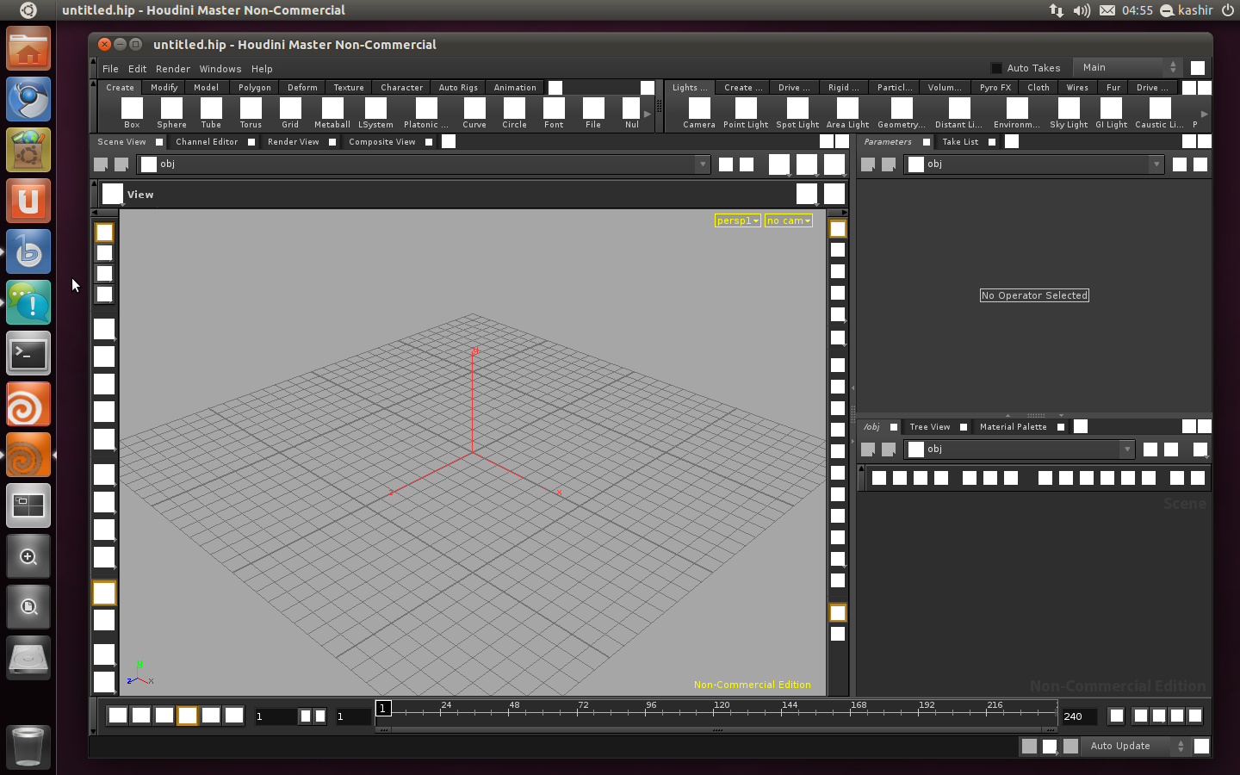The image size is (1240, 775).
Task: Open the Composite View pane tab
Action: pos(382,142)
